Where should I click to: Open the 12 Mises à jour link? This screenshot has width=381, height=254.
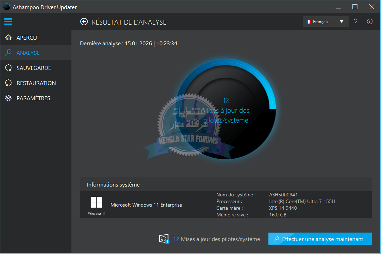(x=216, y=239)
